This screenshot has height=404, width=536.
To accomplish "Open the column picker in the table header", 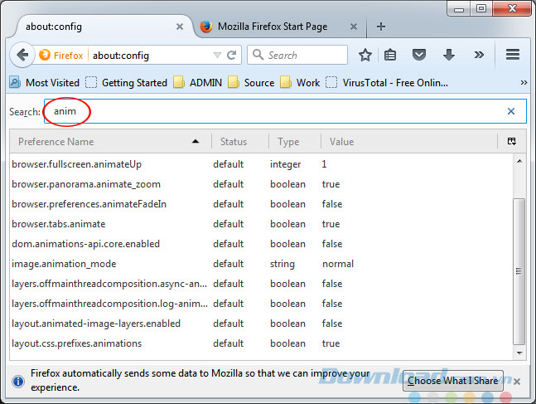I will click(512, 142).
